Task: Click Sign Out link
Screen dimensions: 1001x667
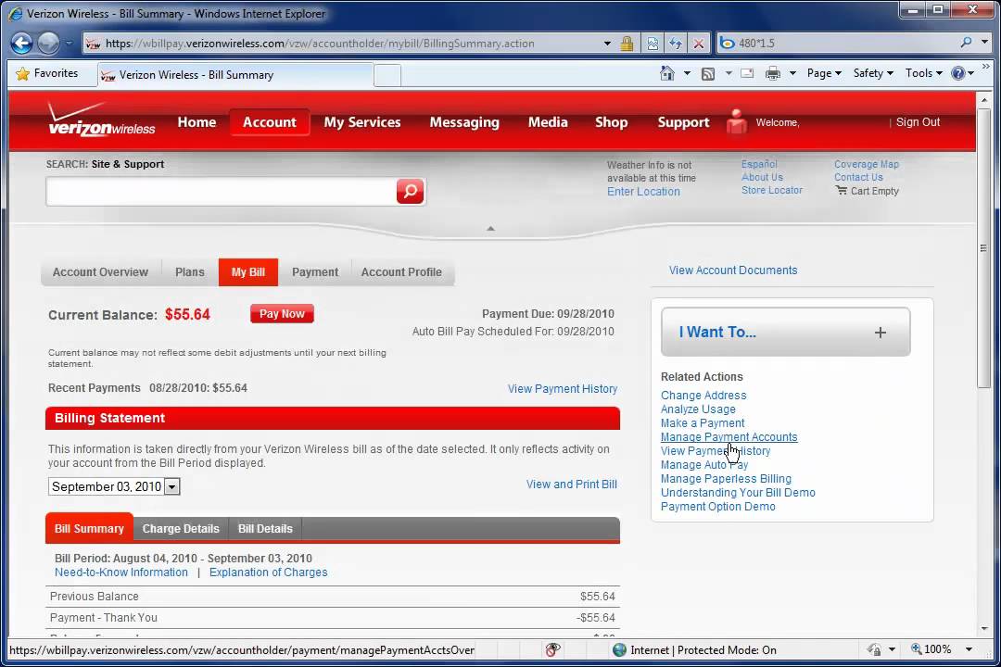Action: [918, 122]
